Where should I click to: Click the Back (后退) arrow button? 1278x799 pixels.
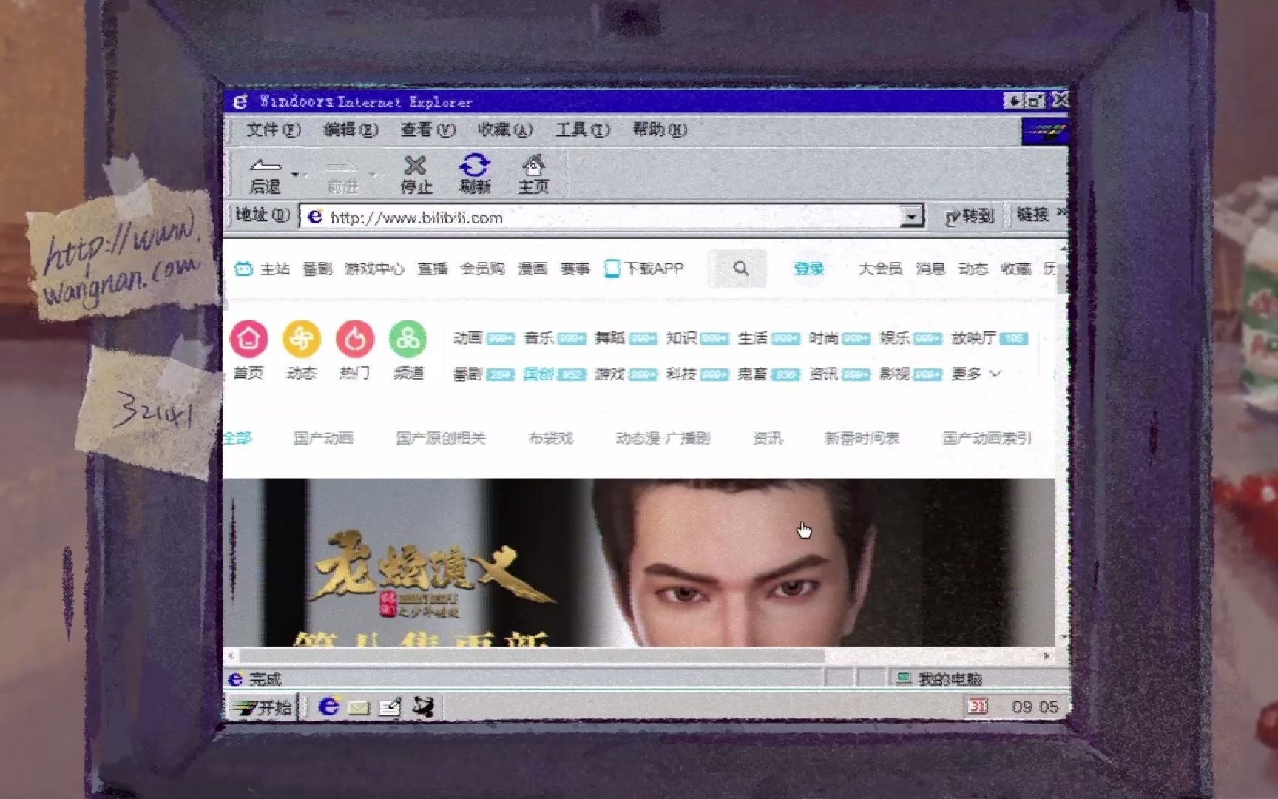(x=266, y=175)
